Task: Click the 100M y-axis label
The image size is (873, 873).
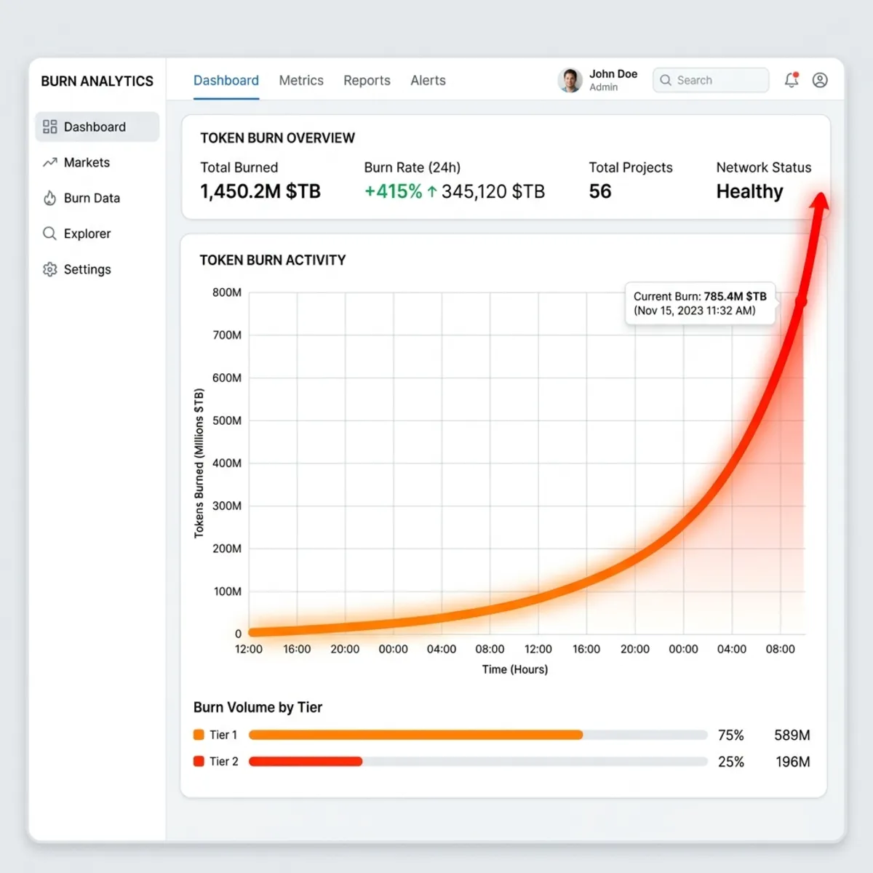Action: pyautogui.click(x=228, y=591)
